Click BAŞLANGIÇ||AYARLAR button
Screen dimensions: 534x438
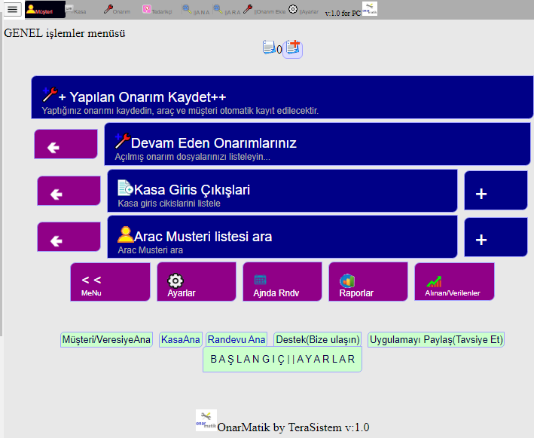pyautogui.click(x=282, y=360)
